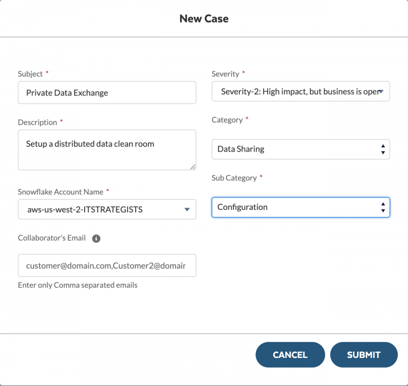Open the Category dropdown showing Data Sharing
The image size is (408, 386).
click(x=301, y=149)
